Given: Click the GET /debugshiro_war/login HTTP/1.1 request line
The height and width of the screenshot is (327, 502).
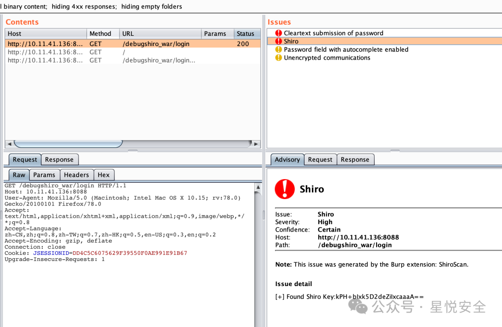Looking at the screenshot, I should pos(66,186).
